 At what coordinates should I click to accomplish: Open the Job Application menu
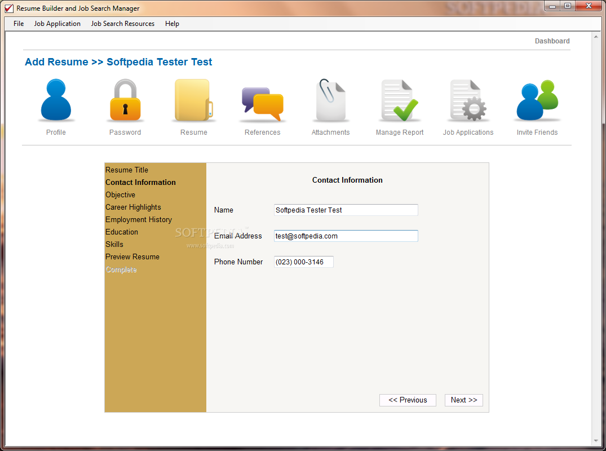point(57,24)
